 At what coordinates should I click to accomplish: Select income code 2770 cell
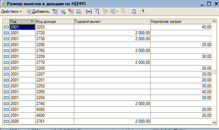55,62
